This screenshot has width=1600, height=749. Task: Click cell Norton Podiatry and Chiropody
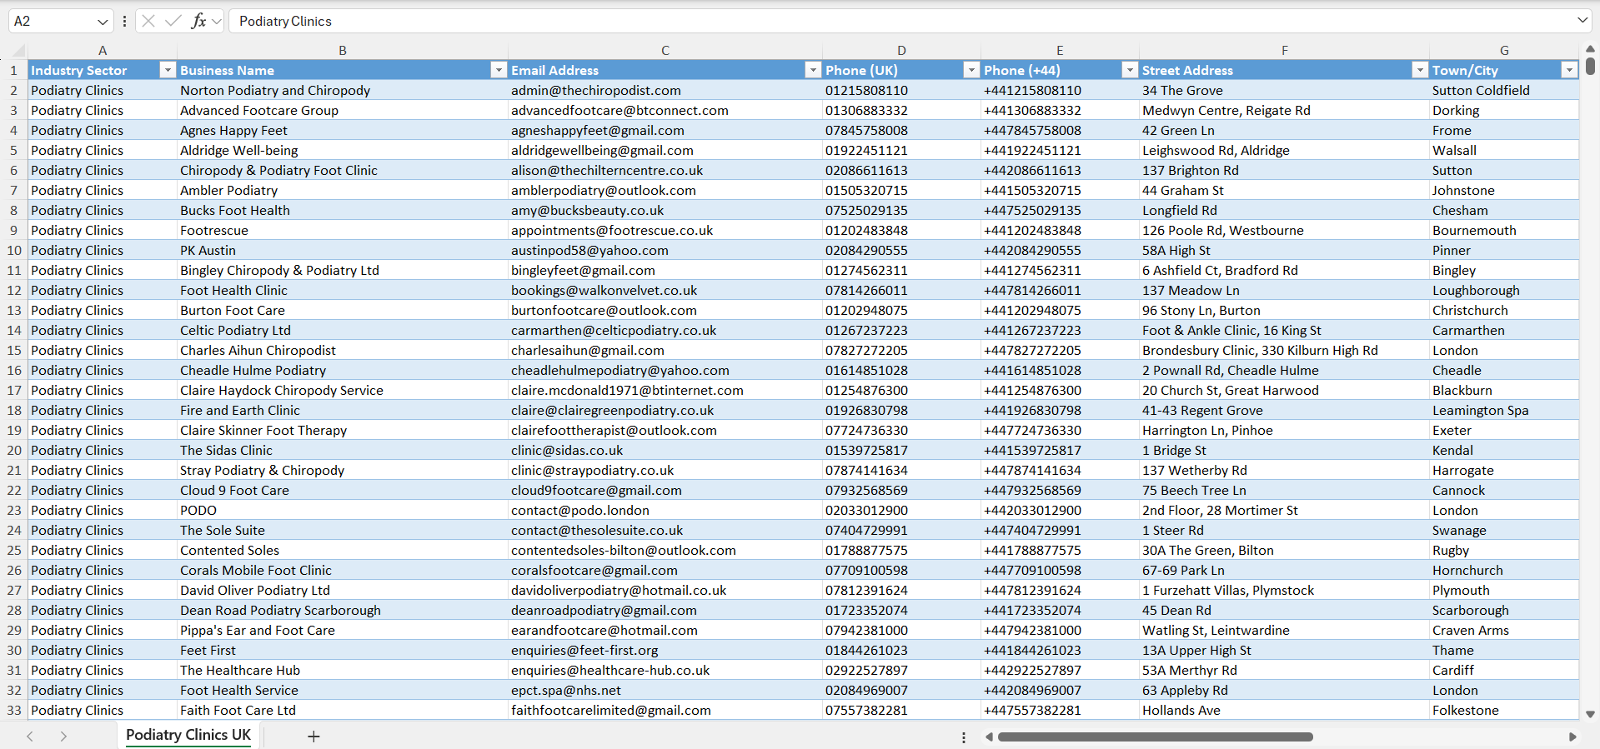coord(343,90)
